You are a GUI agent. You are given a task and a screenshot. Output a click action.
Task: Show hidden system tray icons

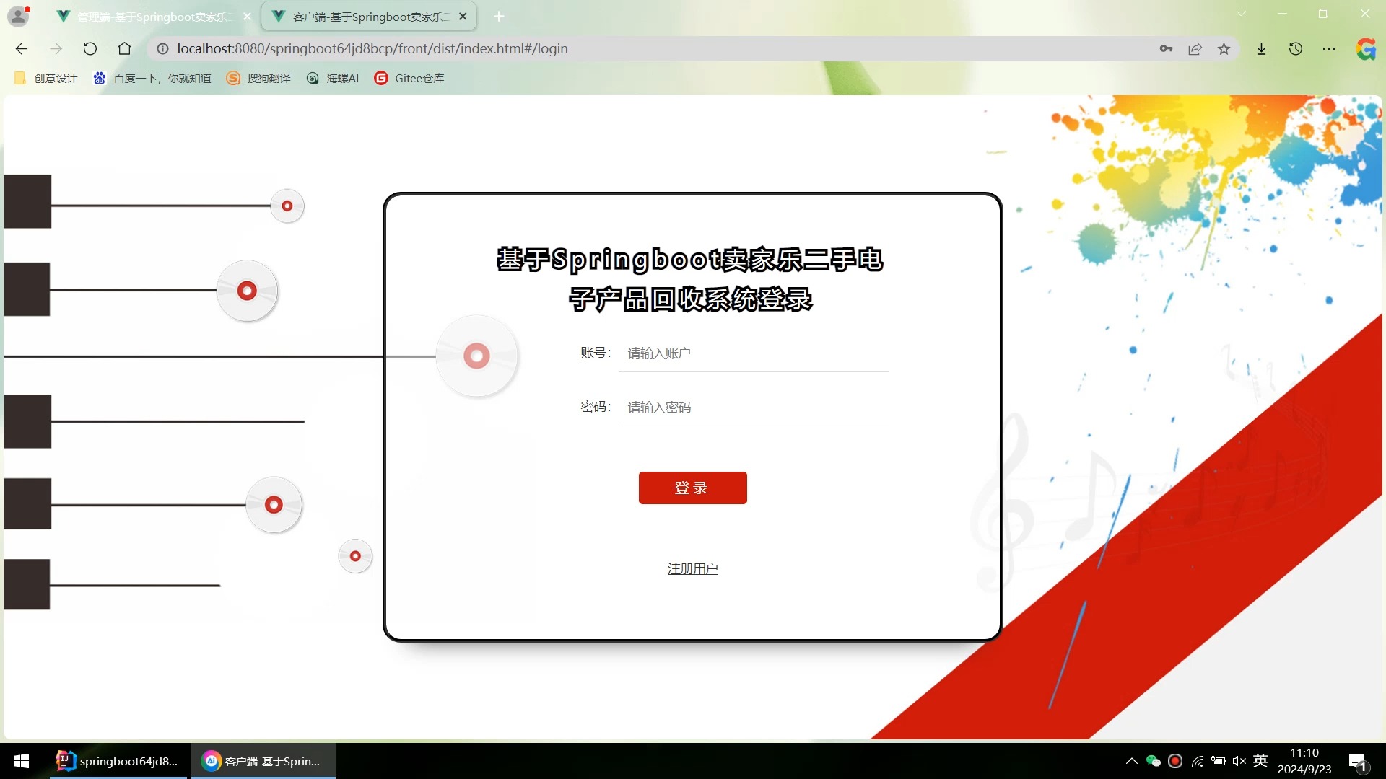point(1131,761)
